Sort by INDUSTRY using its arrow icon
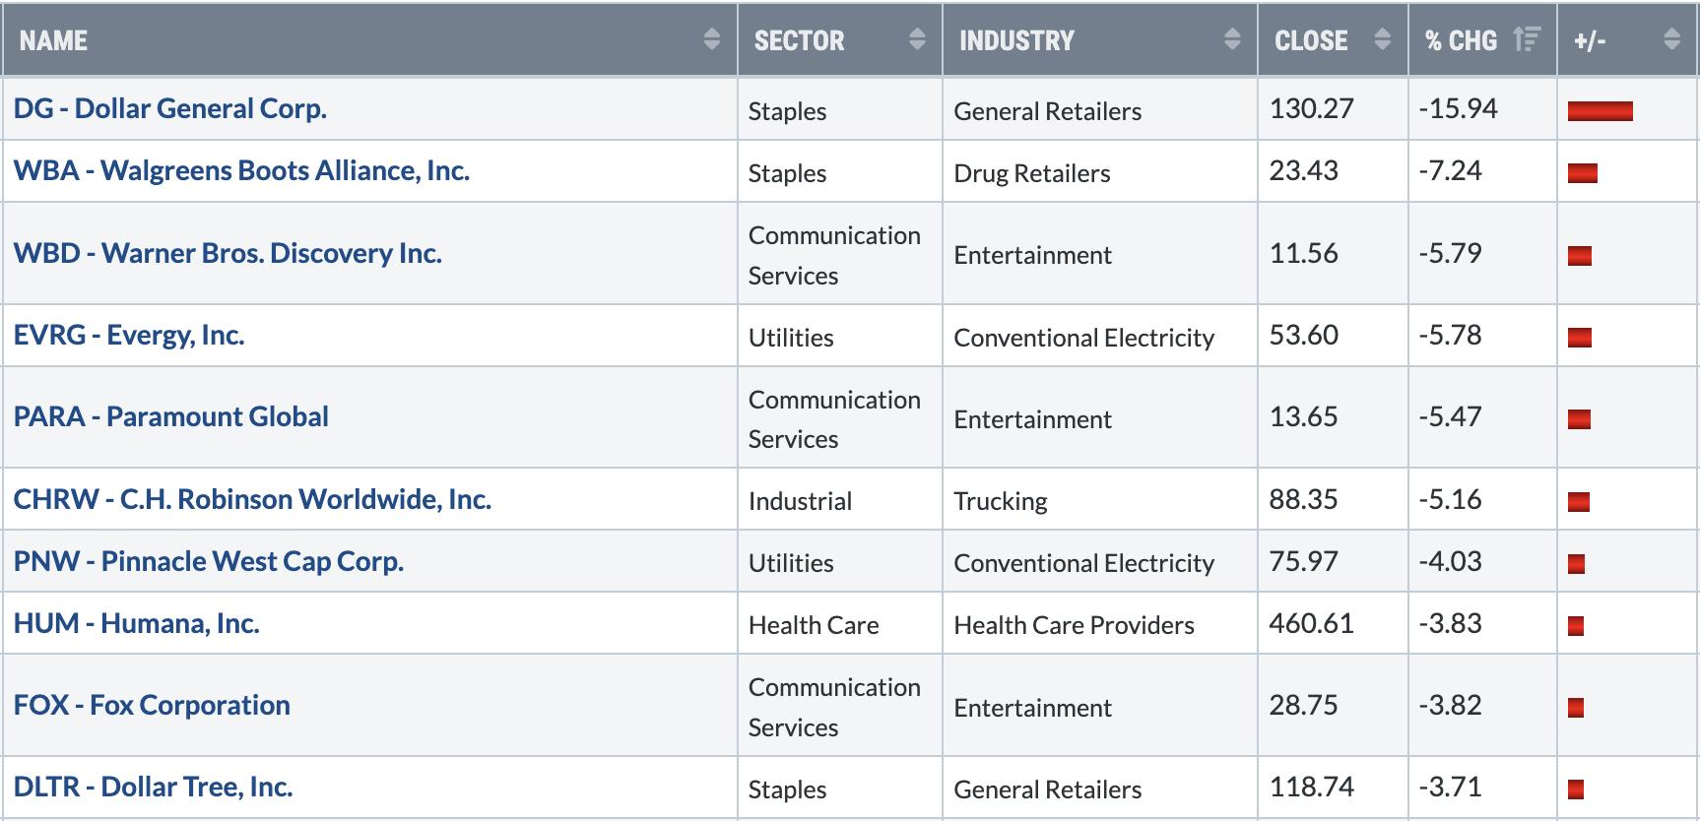1700x821 pixels. 1232,39
